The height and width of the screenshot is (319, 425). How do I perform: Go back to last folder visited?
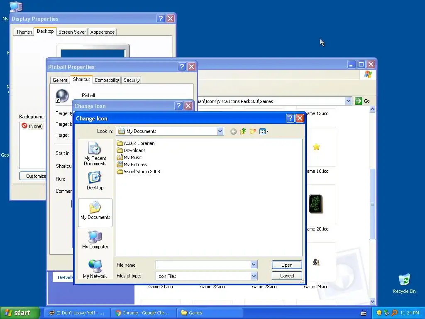point(233,132)
